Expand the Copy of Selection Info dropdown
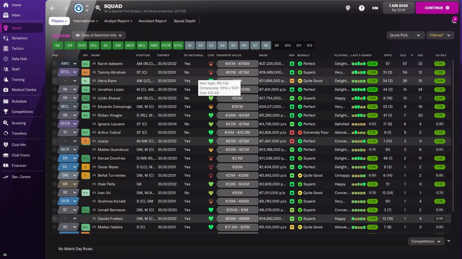This screenshot has width=462, height=259. click(99, 35)
